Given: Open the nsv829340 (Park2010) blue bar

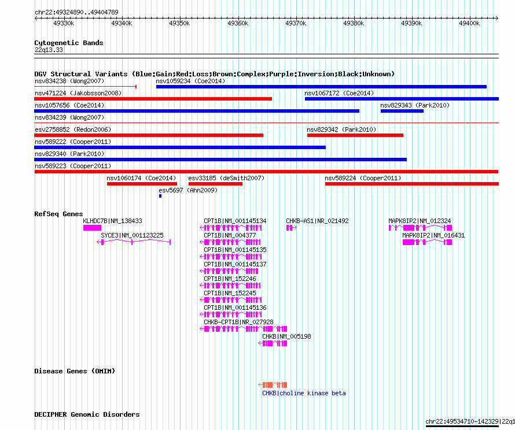Looking at the screenshot, I should (x=220, y=160).
